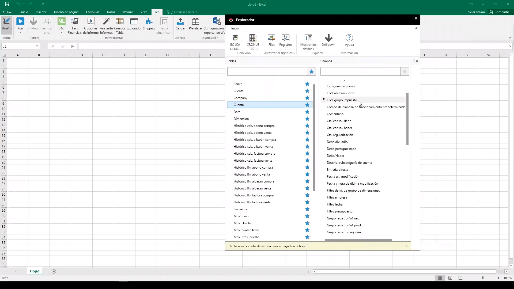Toggle favorites filter star in Tablas search

pyautogui.click(x=311, y=71)
